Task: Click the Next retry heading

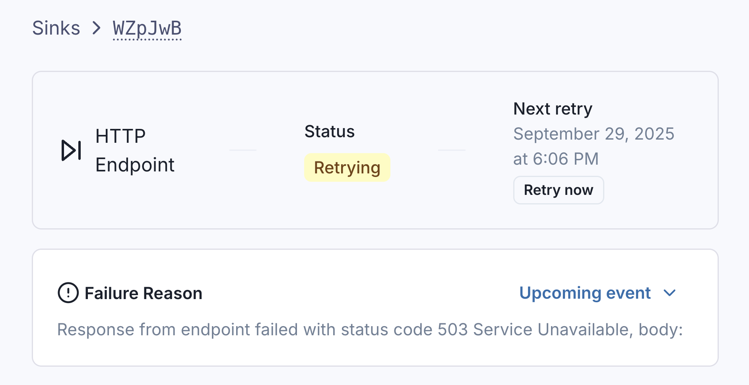Action: click(x=553, y=109)
